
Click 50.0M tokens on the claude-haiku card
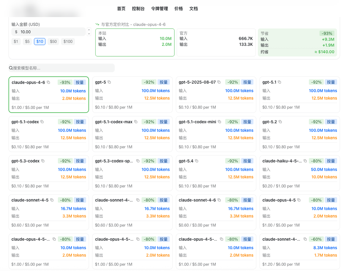click(324, 170)
